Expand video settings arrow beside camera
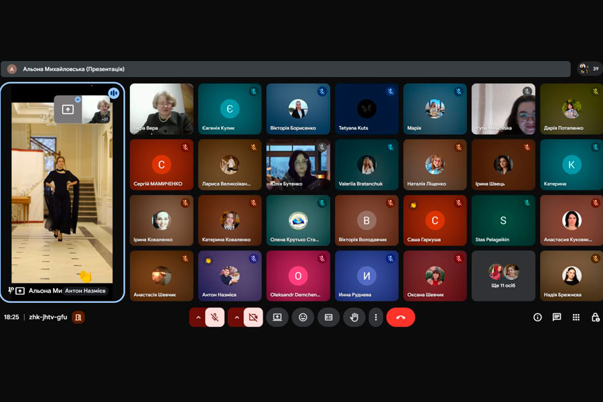 [x=236, y=317]
